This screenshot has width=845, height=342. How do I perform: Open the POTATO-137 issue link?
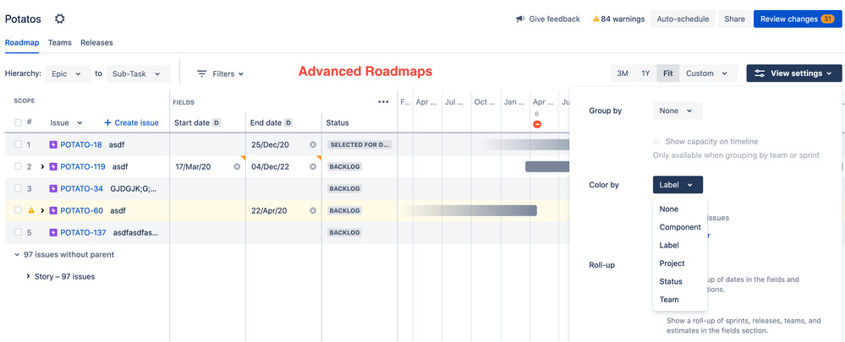click(x=83, y=233)
